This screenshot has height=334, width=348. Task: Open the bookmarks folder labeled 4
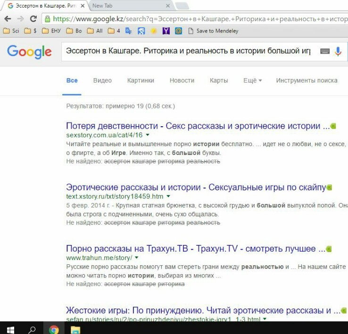(114, 31)
